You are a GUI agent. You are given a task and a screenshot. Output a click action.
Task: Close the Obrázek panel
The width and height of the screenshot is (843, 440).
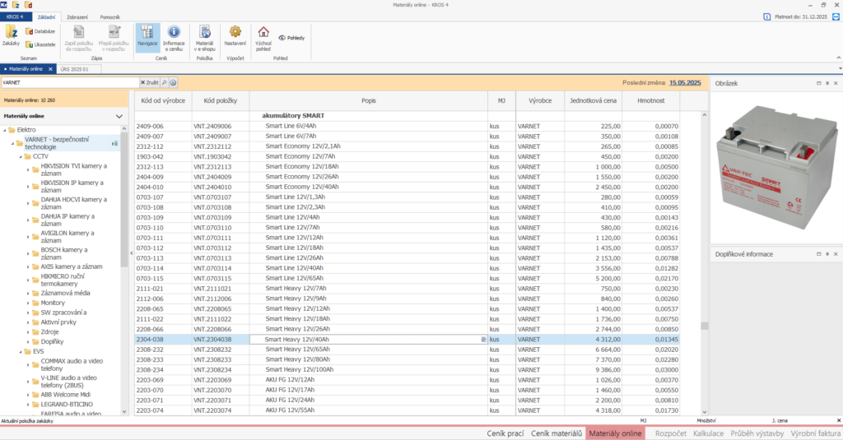pos(836,83)
